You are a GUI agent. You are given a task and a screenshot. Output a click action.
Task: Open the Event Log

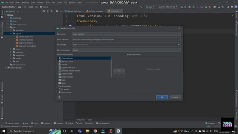(x=210, y=123)
